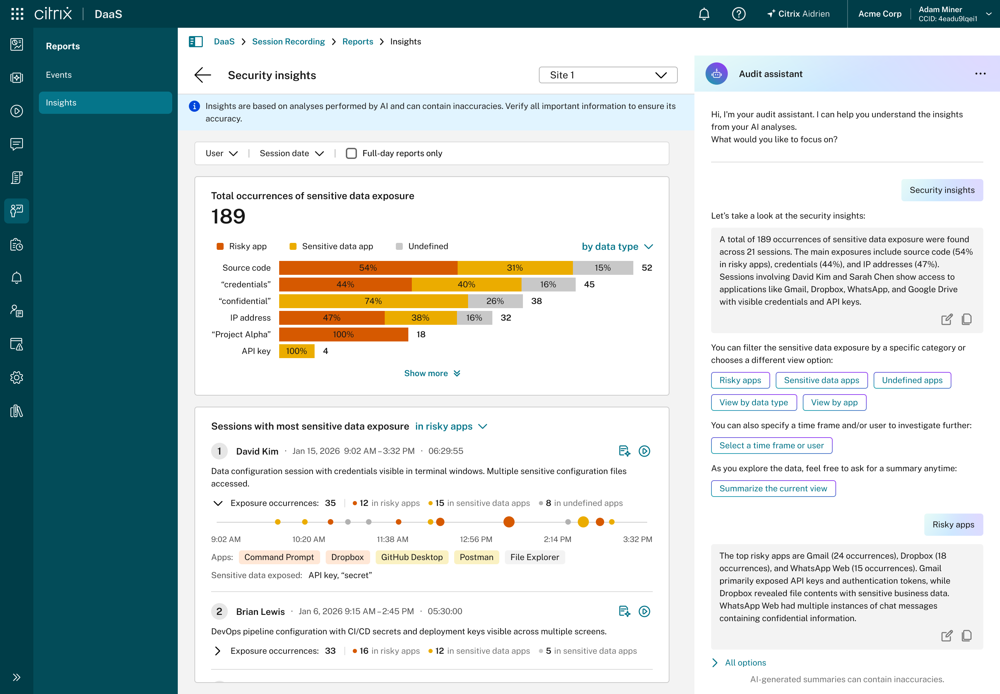The image size is (1000, 694).
Task: Toggle the side panel layout icon
Action: coord(196,42)
